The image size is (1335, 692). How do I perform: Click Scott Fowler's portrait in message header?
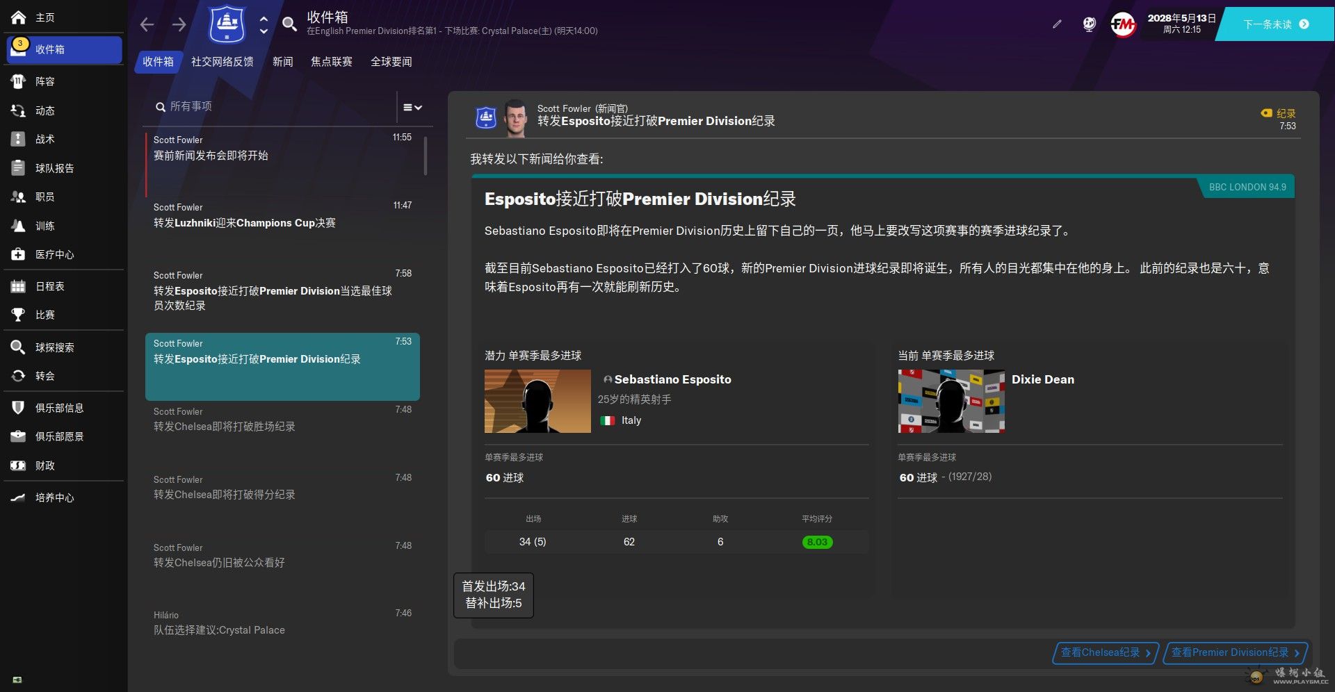(x=515, y=117)
